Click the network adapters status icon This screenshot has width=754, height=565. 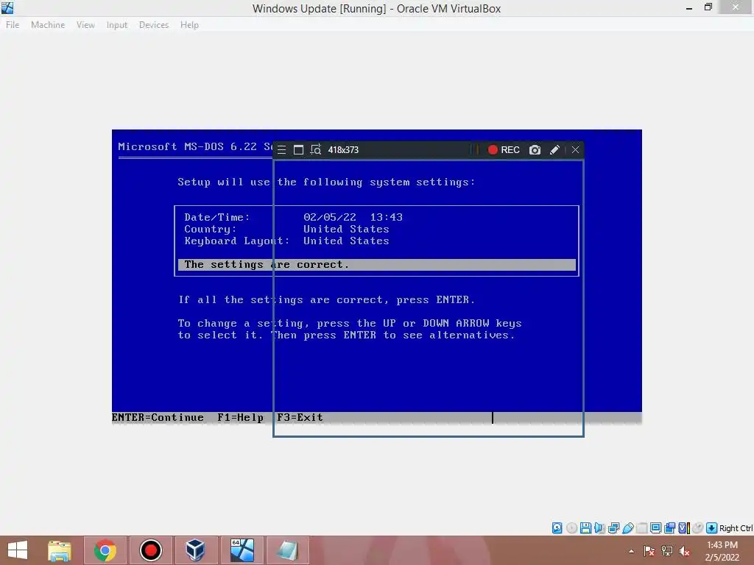tap(613, 528)
